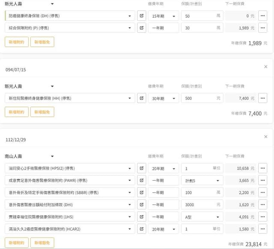This screenshot has height=249, width=274.
Task: Open the 15年期 payment term dropdown
Action: tap(163, 16)
